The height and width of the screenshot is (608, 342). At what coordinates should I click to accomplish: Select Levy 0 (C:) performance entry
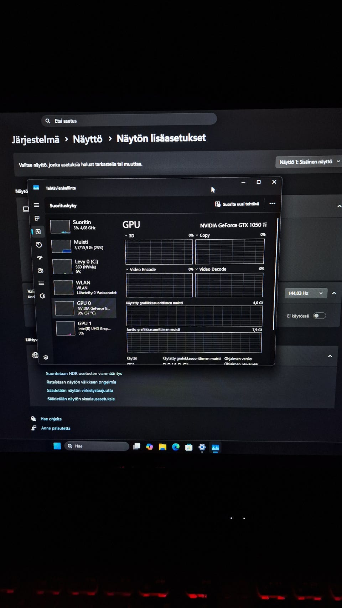point(85,266)
